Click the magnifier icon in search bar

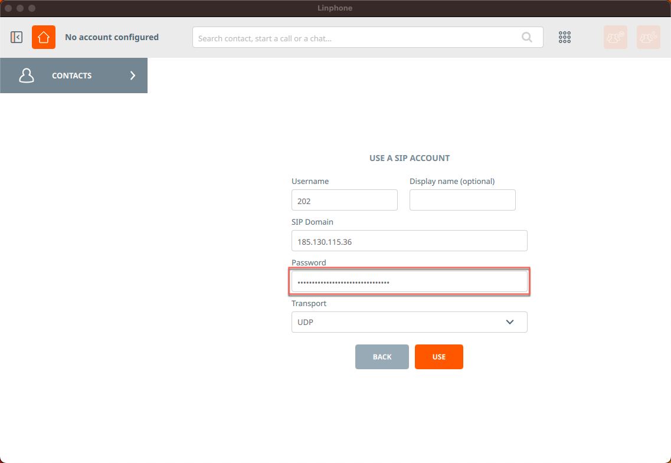click(x=526, y=38)
